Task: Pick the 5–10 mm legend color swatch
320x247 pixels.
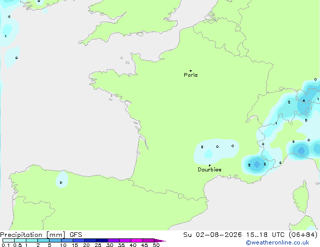Action: tap(56, 240)
